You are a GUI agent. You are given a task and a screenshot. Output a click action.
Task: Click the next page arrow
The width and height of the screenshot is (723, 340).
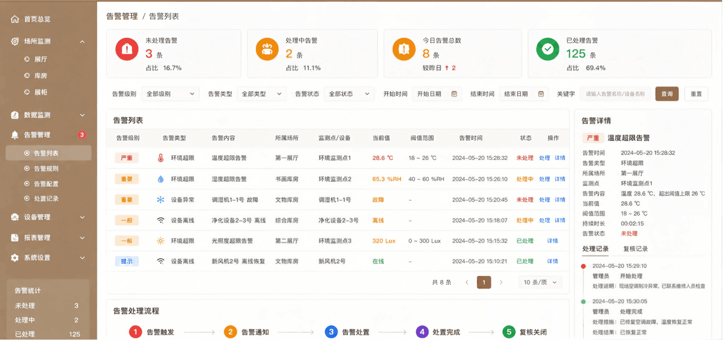(x=501, y=283)
